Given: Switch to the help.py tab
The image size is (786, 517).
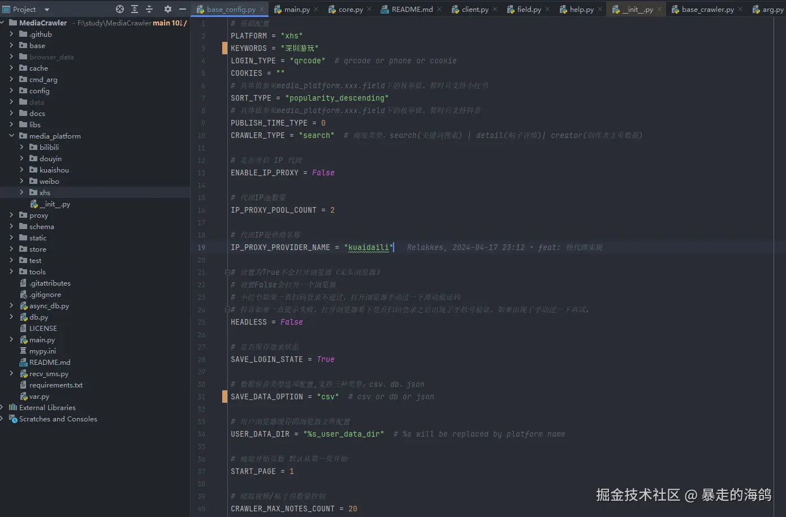Looking at the screenshot, I should pyautogui.click(x=581, y=9).
